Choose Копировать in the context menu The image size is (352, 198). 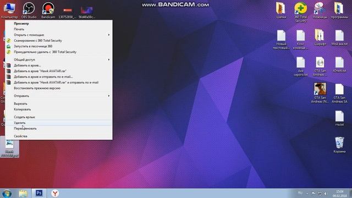click(59, 109)
